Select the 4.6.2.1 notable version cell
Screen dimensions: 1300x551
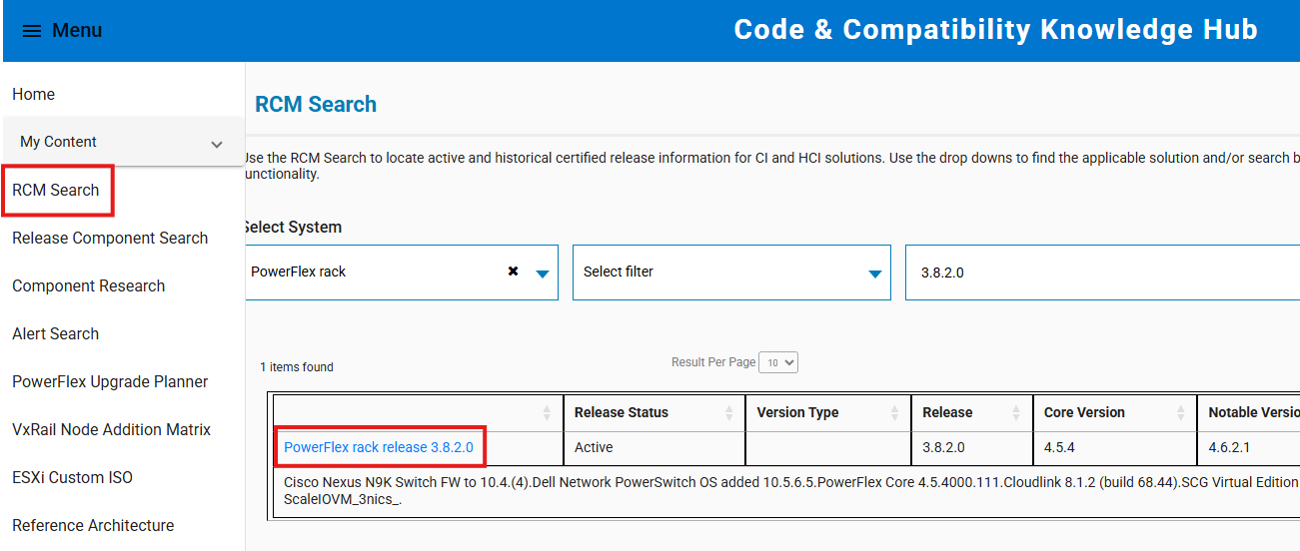[1249, 447]
